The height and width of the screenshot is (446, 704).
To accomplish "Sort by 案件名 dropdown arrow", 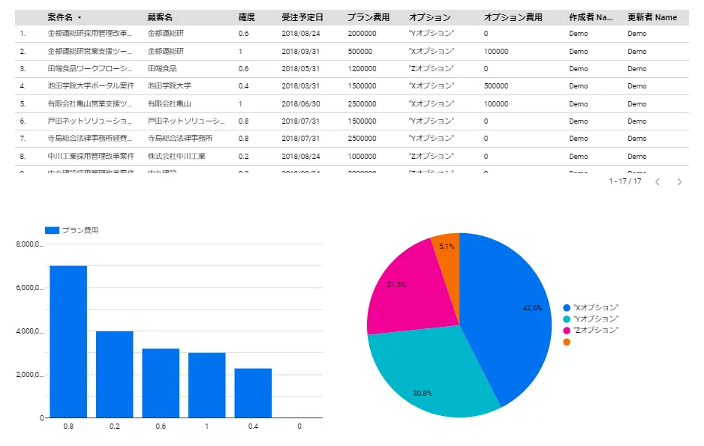I will coord(80,17).
